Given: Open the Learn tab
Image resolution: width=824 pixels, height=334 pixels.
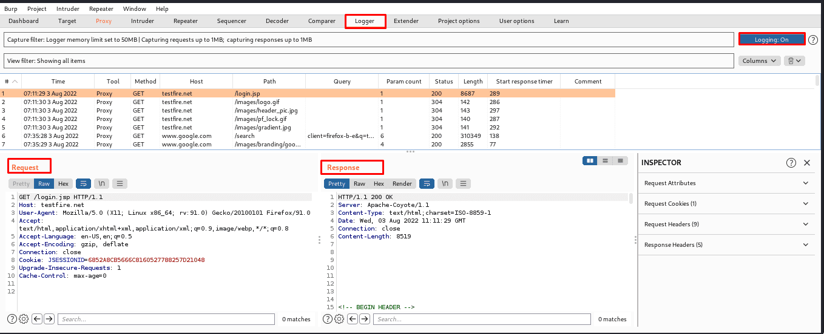Looking at the screenshot, I should point(561,21).
